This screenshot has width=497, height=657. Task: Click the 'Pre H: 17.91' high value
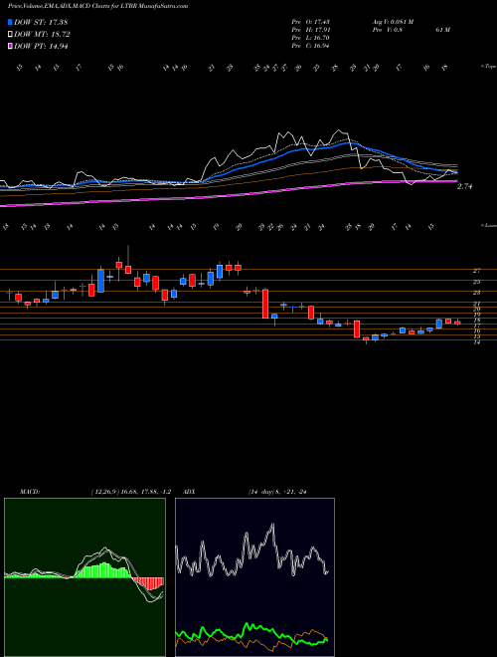coord(310,30)
